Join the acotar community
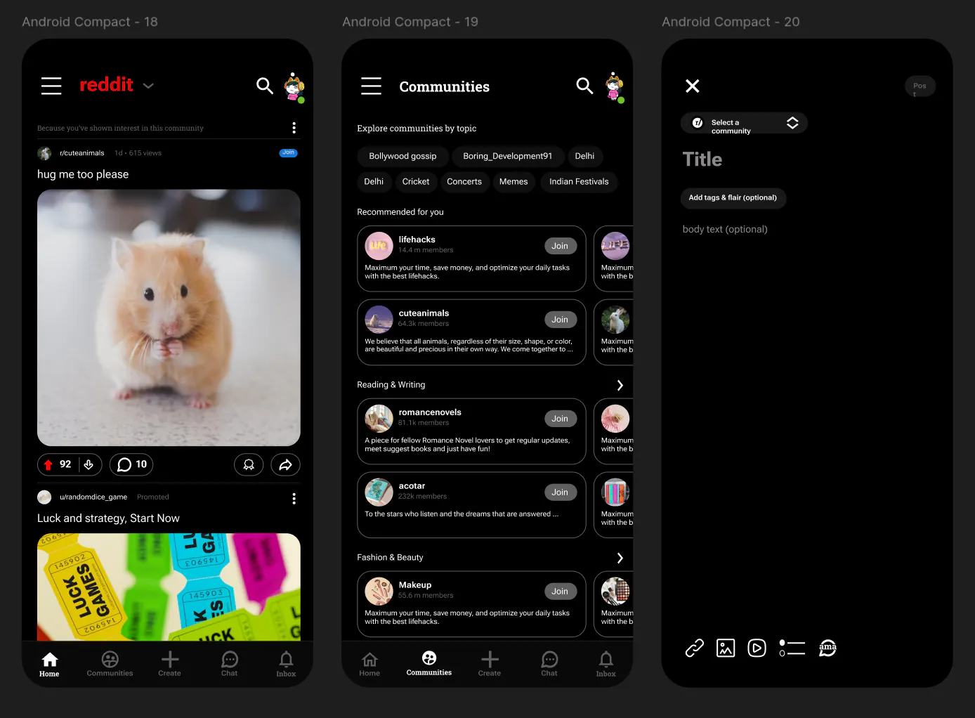The height and width of the screenshot is (718, 975). tap(560, 492)
